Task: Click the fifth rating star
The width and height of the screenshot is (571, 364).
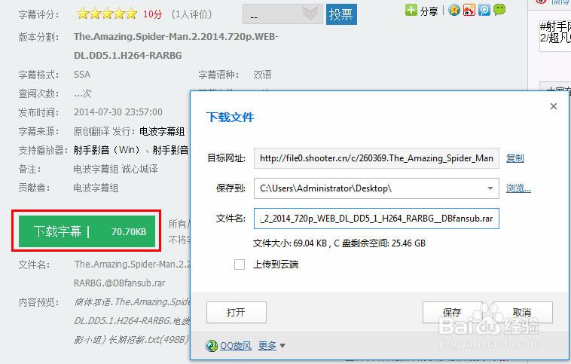Action: [x=131, y=14]
